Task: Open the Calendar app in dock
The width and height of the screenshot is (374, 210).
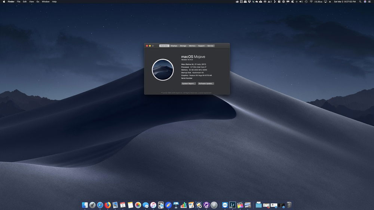Action: (123, 205)
